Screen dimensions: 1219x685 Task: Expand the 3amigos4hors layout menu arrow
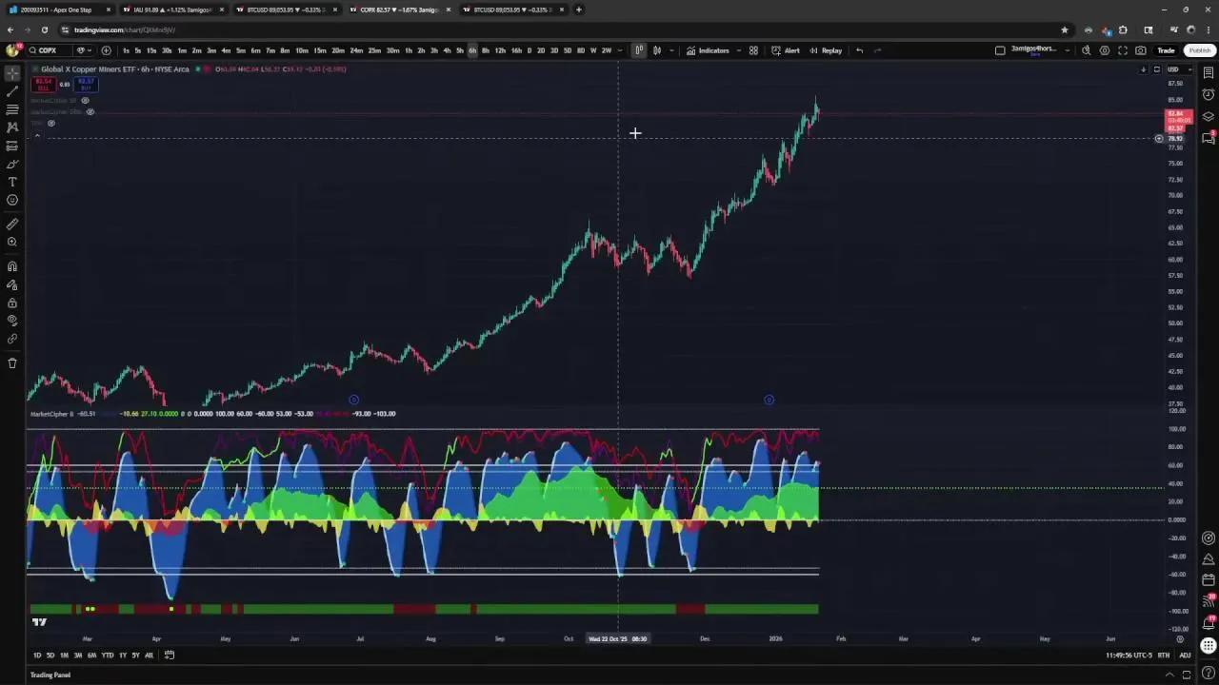1067,50
